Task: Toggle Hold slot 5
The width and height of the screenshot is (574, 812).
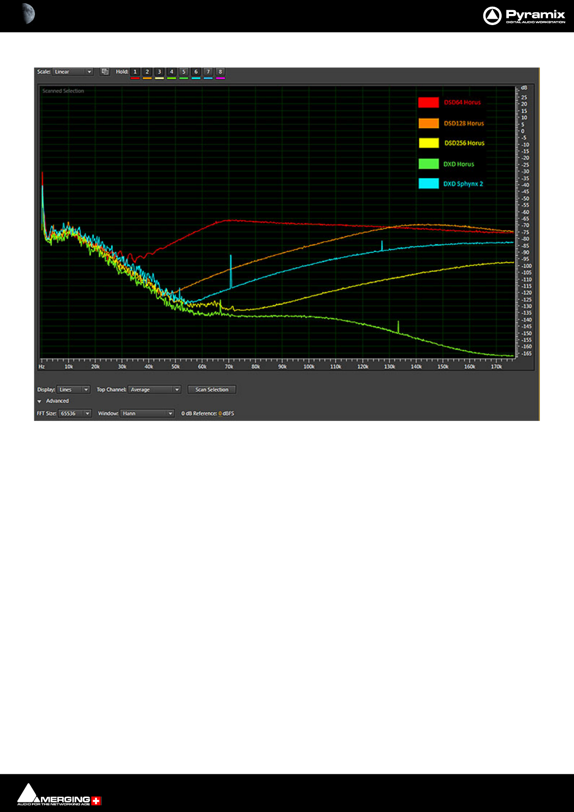Action: [184, 72]
